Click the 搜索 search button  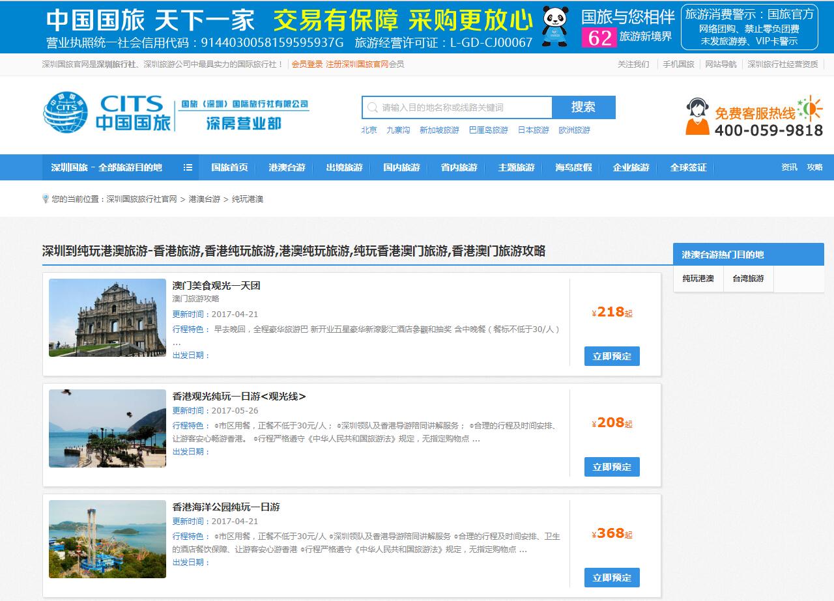click(584, 107)
